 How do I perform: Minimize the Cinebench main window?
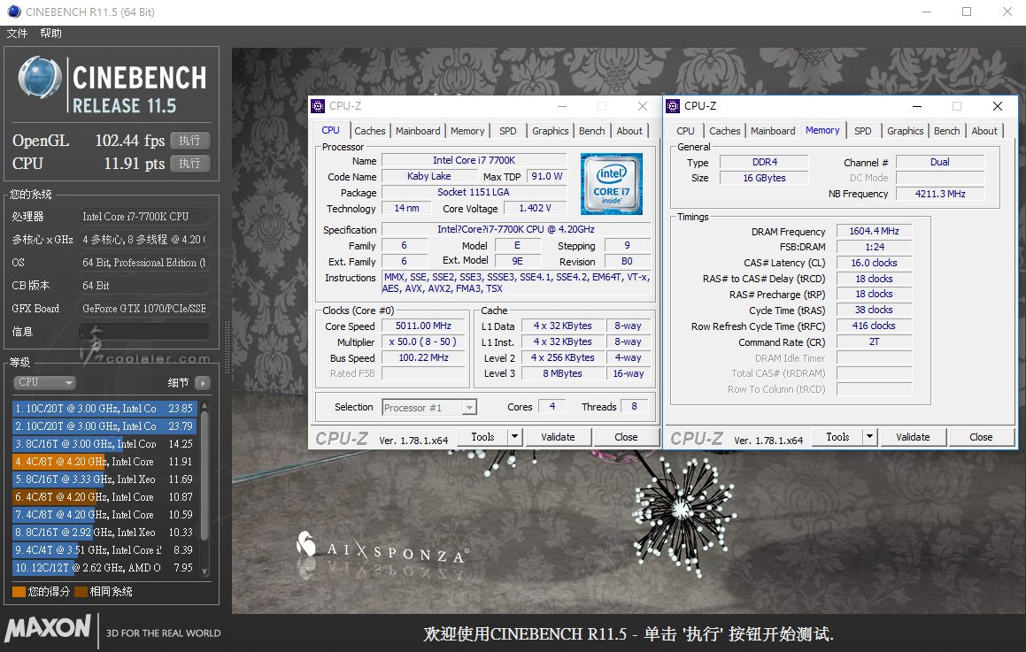point(927,12)
